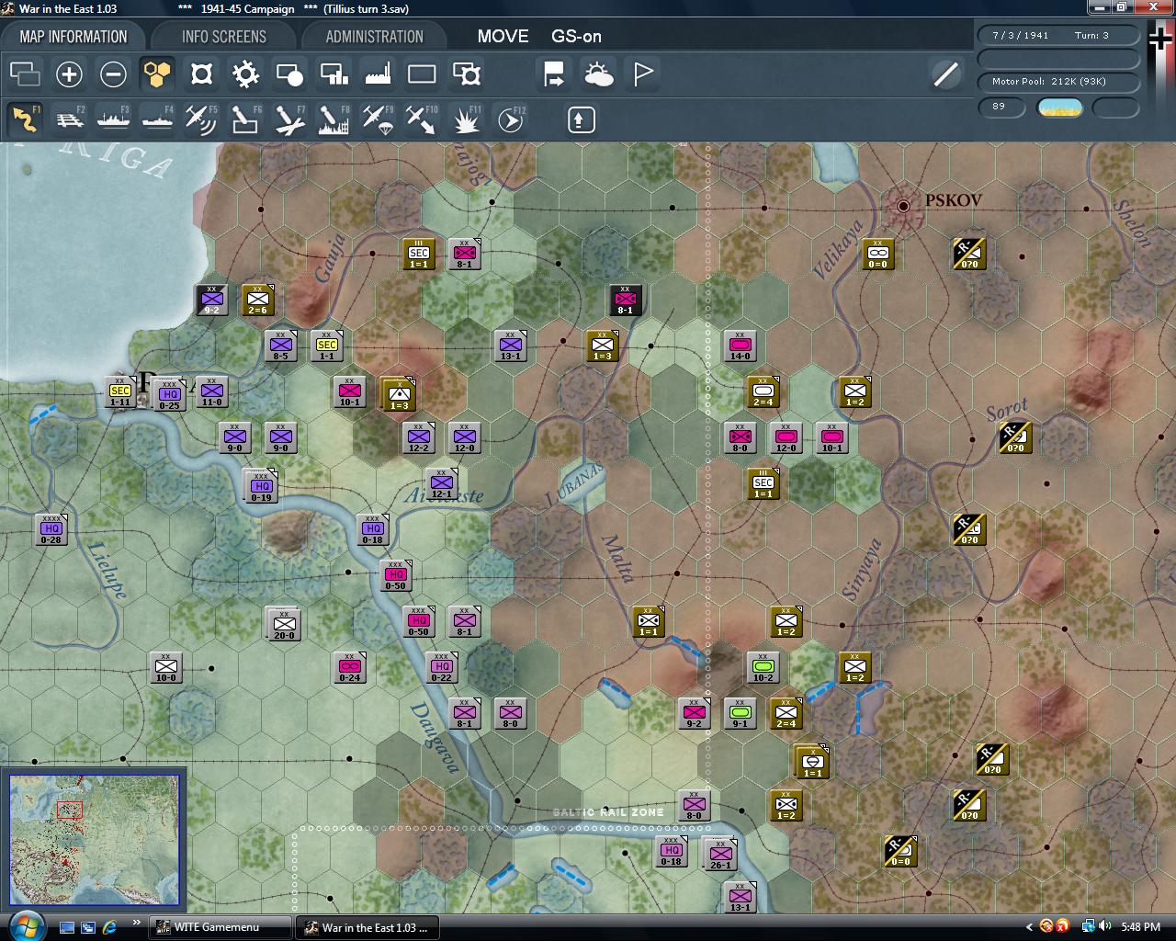Select the HQ 0-19 headquarters counter

pos(262,487)
